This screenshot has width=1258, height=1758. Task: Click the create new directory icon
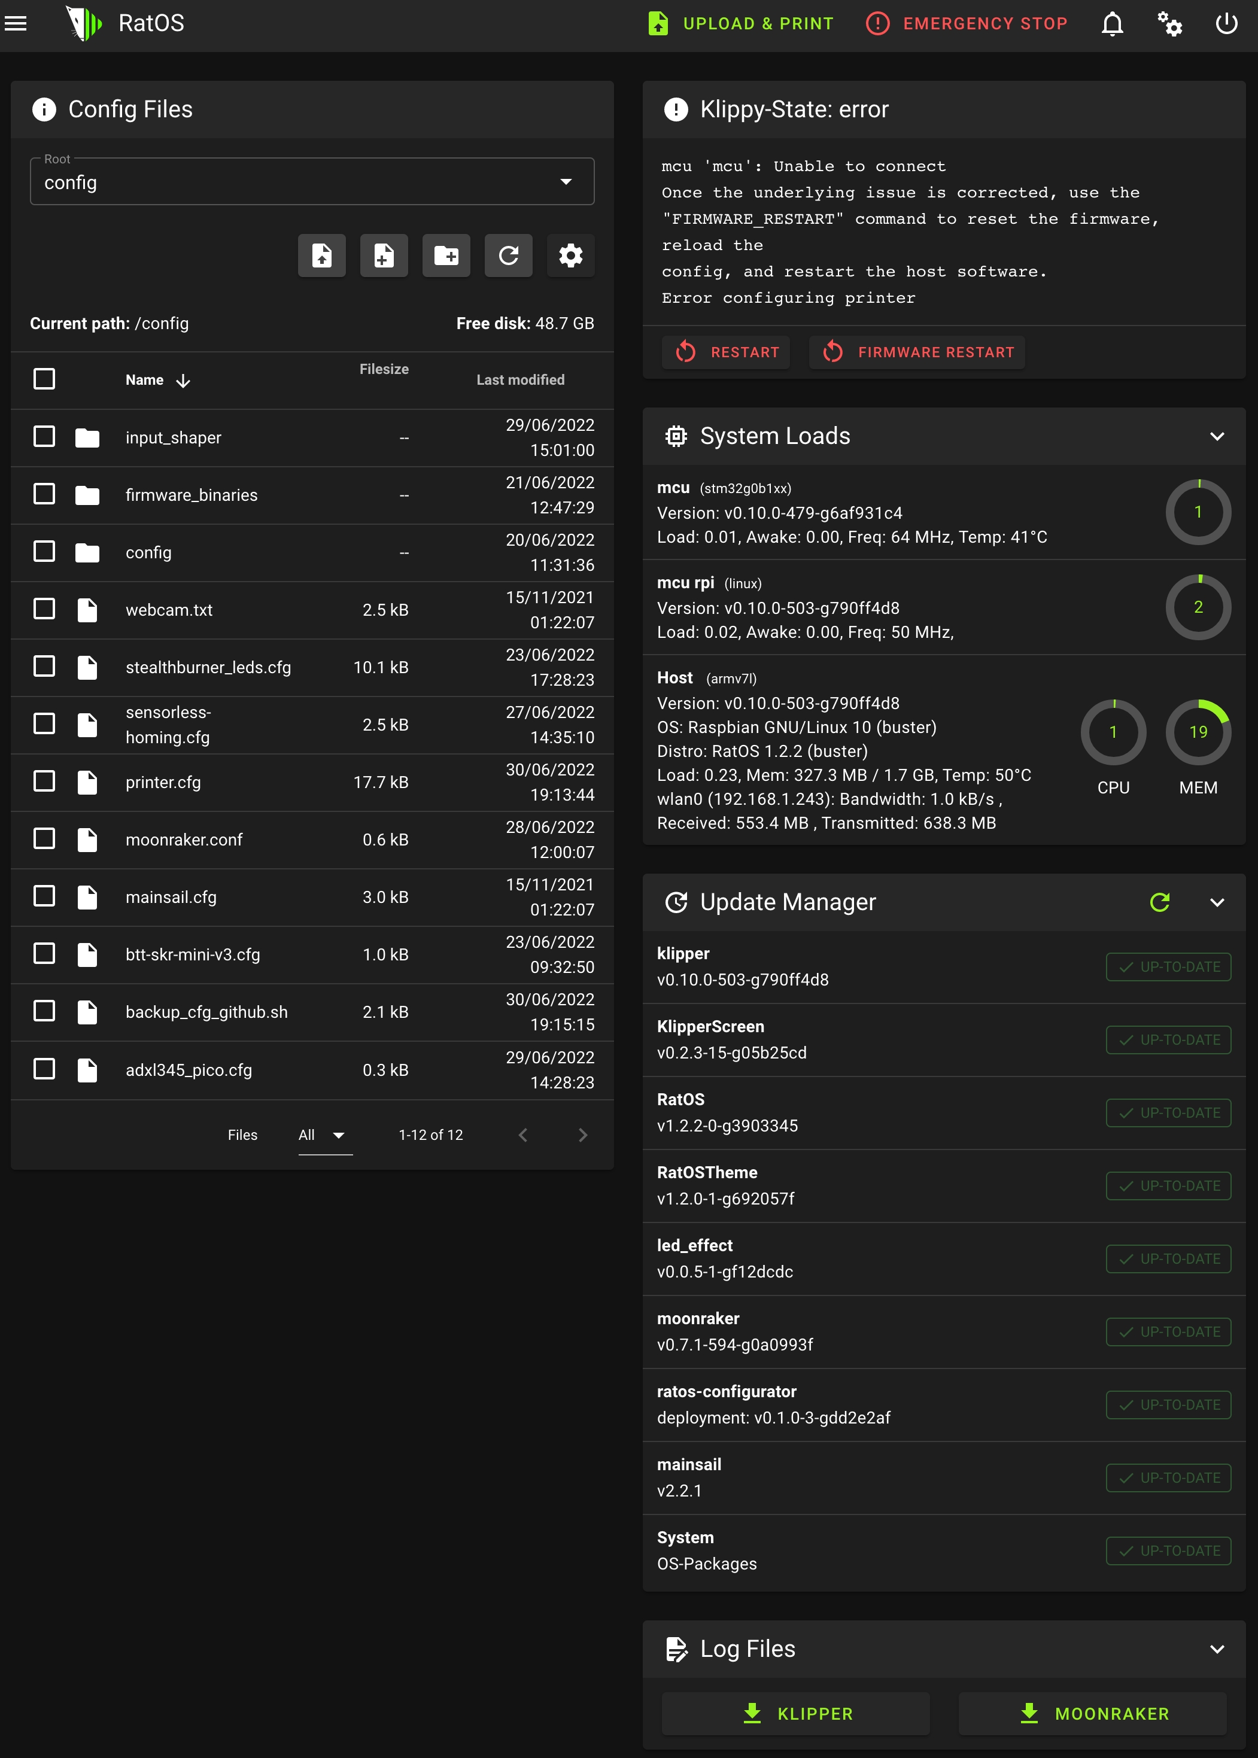[x=446, y=255]
